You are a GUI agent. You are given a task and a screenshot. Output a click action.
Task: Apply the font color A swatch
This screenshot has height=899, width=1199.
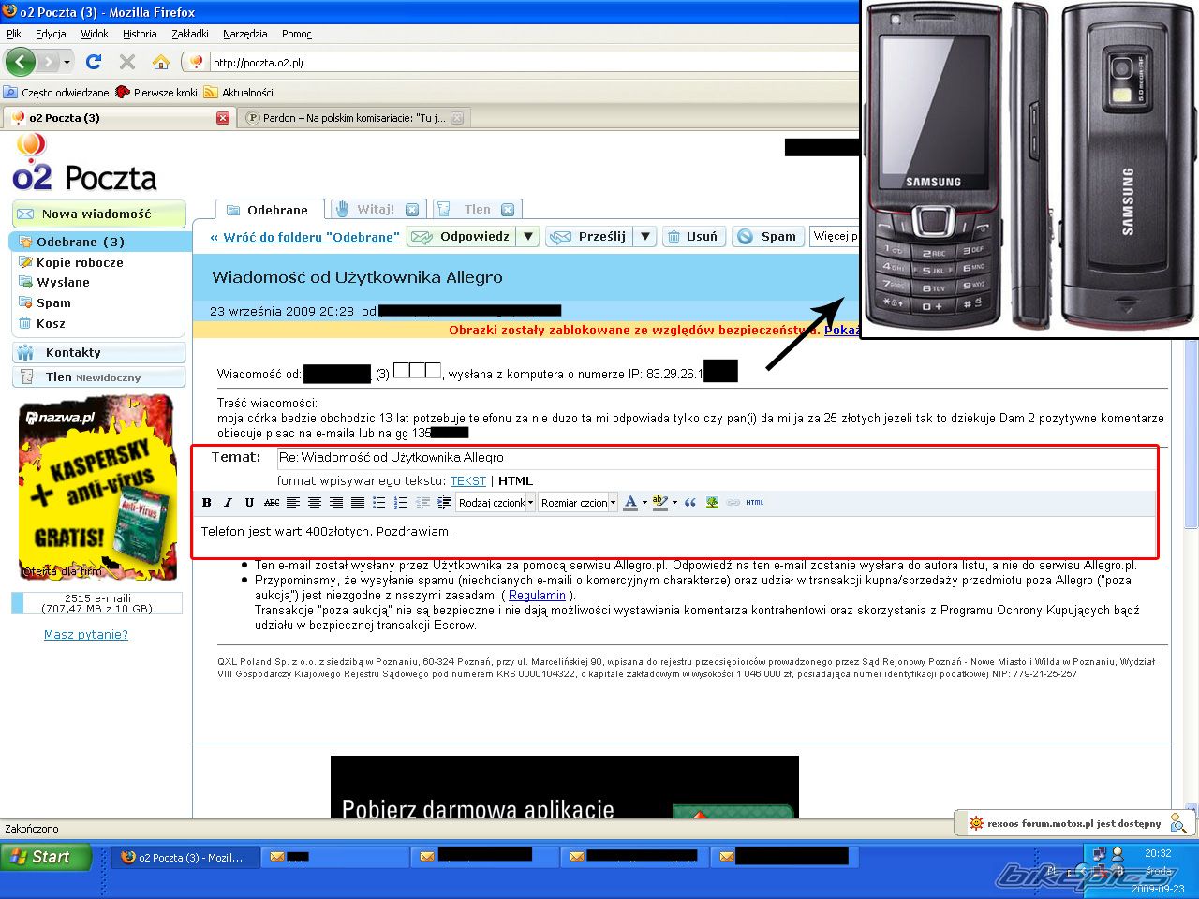pos(630,503)
